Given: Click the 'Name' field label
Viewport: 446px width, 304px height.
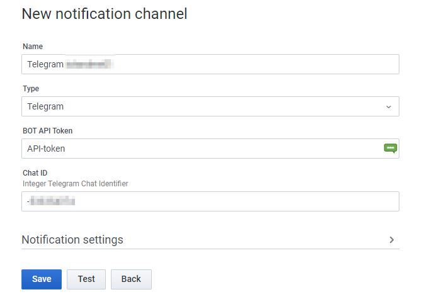Looking at the screenshot, I should (33, 47).
